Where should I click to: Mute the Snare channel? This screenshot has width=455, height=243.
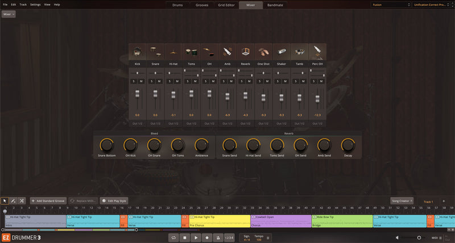(159, 81)
